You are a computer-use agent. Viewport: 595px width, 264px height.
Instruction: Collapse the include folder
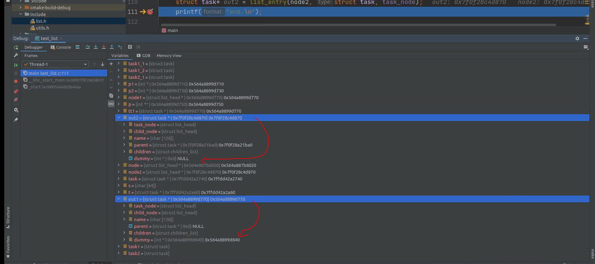(21, 14)
